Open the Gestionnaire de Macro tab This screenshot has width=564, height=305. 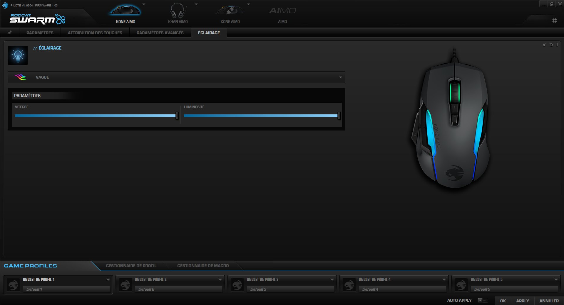coord(203,266)
